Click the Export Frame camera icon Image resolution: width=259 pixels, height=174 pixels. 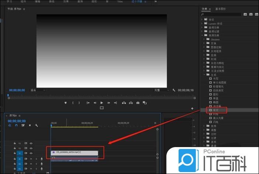(x=138, y=103)
